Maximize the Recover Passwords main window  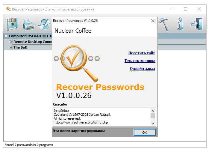[186, 9]
